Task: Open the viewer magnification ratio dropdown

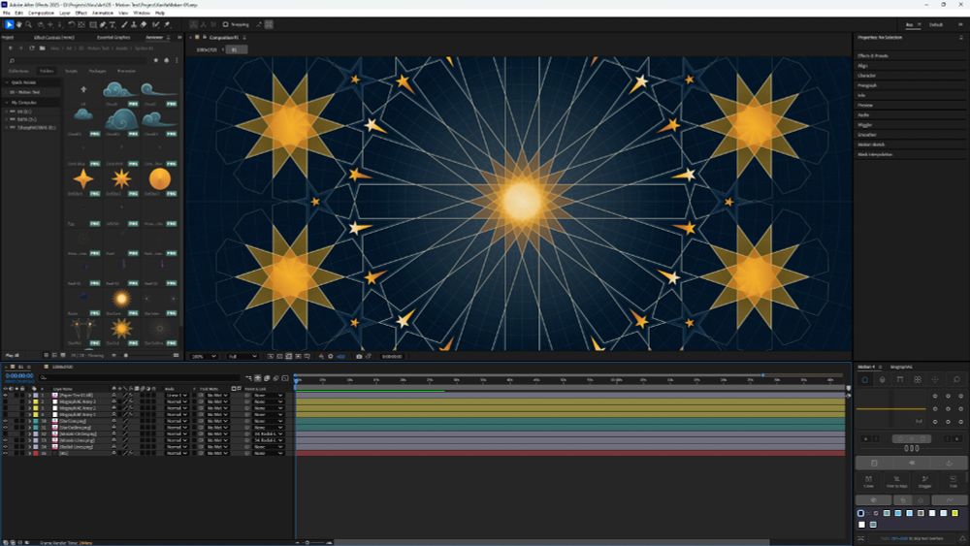Action: point(204,356)
